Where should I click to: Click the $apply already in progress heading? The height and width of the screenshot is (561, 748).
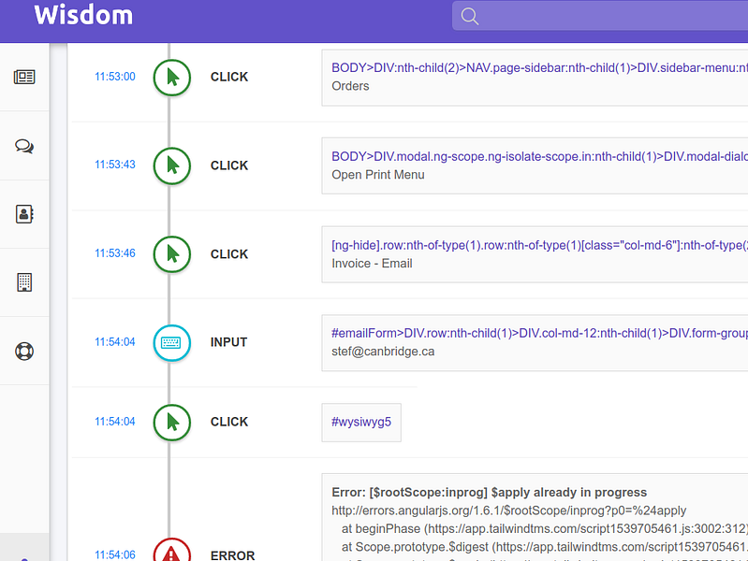(x=489, y=493)
